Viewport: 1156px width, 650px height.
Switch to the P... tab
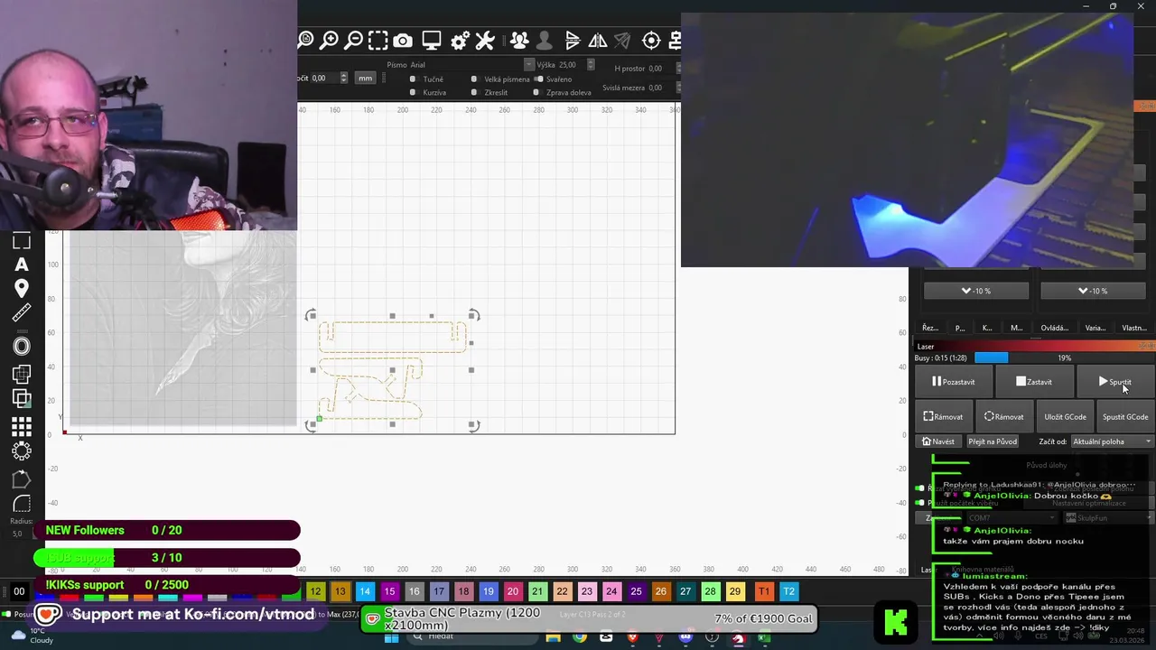pyautogui.click(x=960, y=328)
